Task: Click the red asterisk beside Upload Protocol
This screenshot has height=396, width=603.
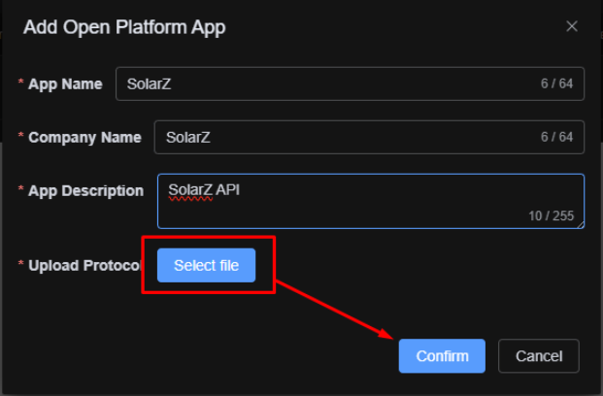Action: (20, 266)
